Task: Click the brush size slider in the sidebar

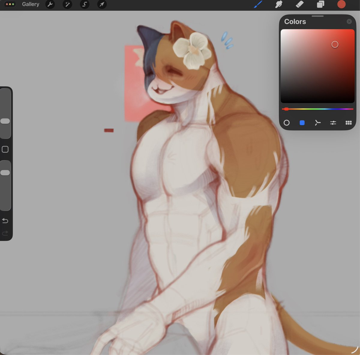Action: 5,113
